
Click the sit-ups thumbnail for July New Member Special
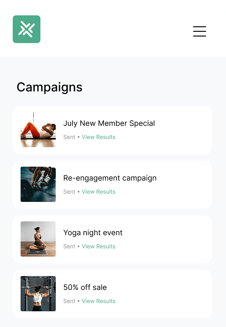point(38,130)
